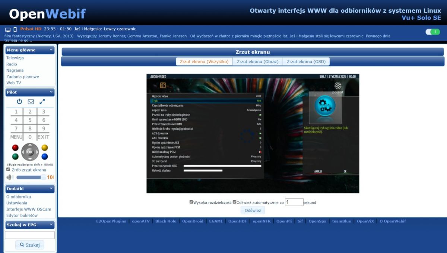This screenshot has height=253, width=447.
Task: Tap remote number key 0
Action: [x=30, y=137]
